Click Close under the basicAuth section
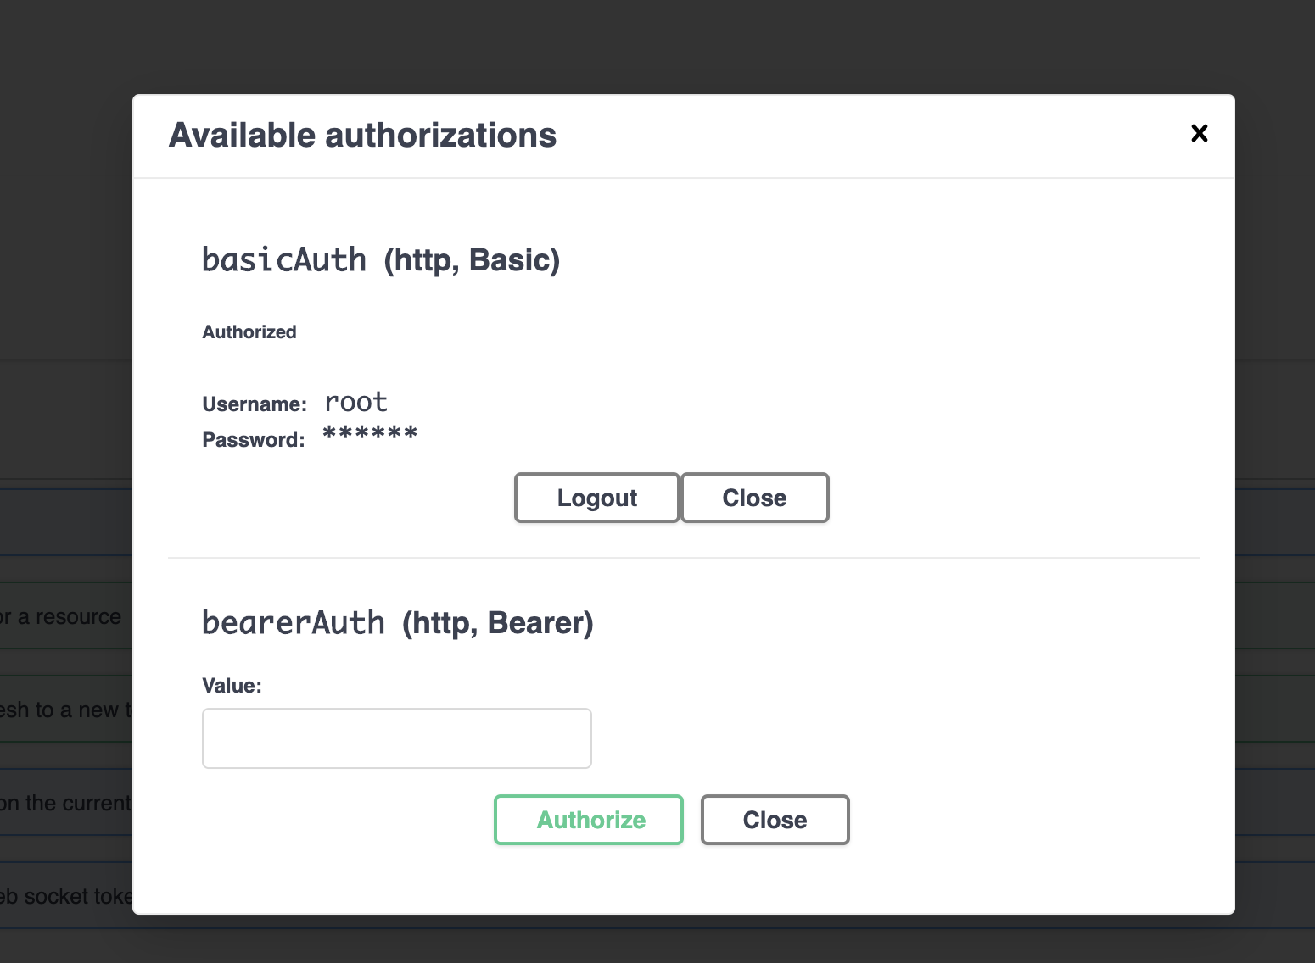Screen dimensions: 1315x963 point(753,498)
